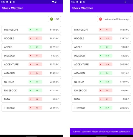Viewport: 133px width, 137px height.
Task: Tap the green 8.6 change badge on FACEBOOK
Action: 35,90
